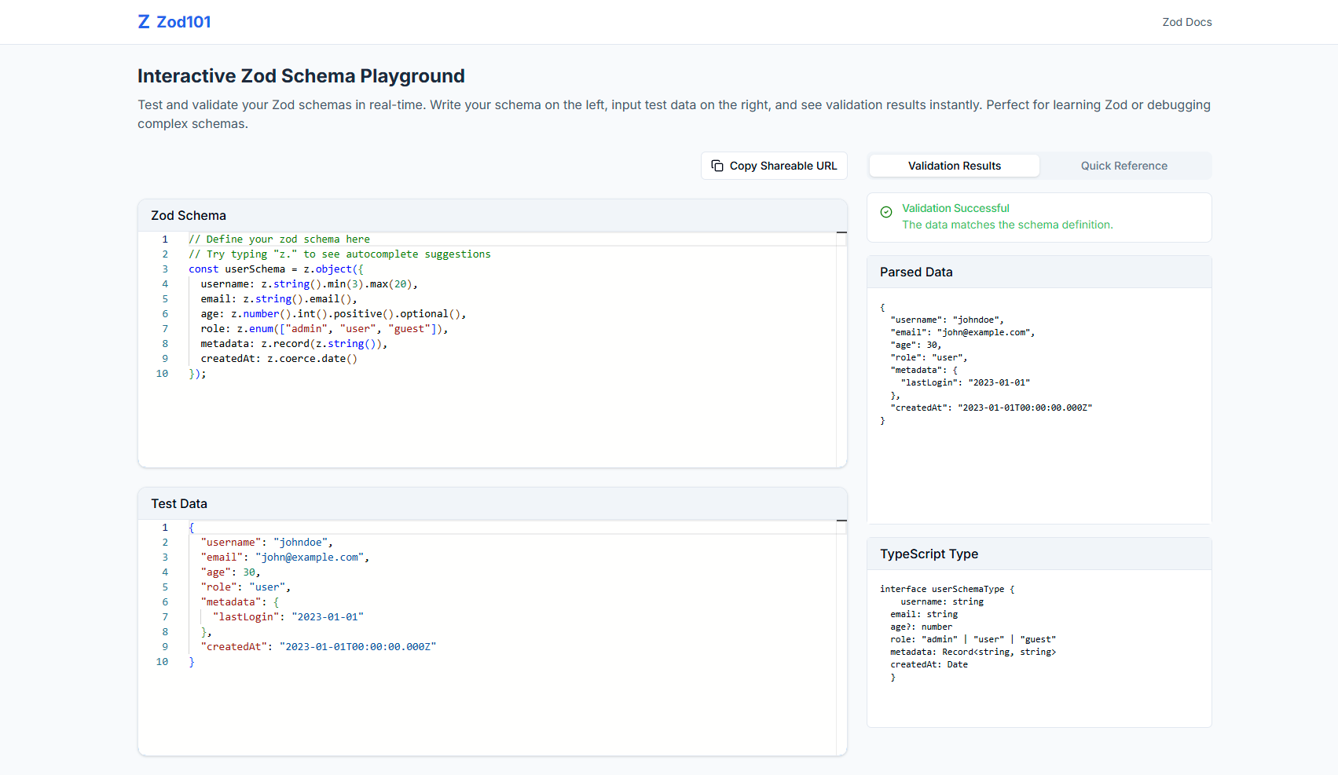Click the 'Zod Schema' panel header

493,215
